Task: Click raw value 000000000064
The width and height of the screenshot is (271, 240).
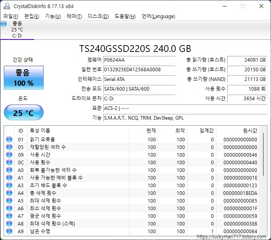Action: [240, 232]
